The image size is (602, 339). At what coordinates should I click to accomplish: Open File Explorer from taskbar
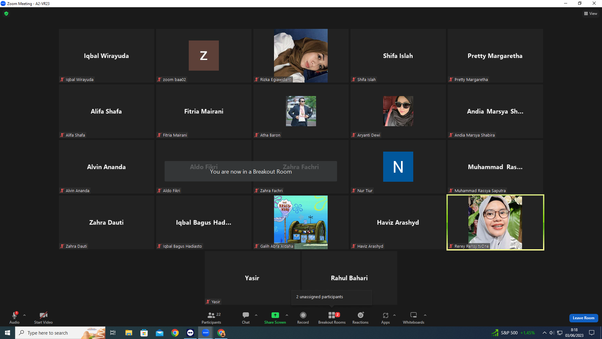tap(129, 333)
